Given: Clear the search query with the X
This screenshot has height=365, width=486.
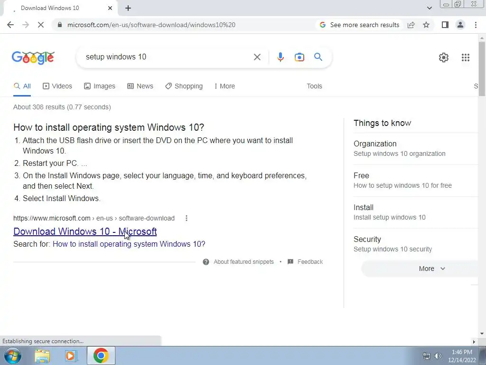Looking at the screenshot, I should coord(257,57).
